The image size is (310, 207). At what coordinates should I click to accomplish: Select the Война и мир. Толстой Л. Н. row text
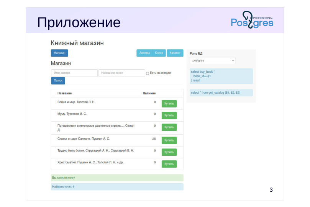(76, 102)
